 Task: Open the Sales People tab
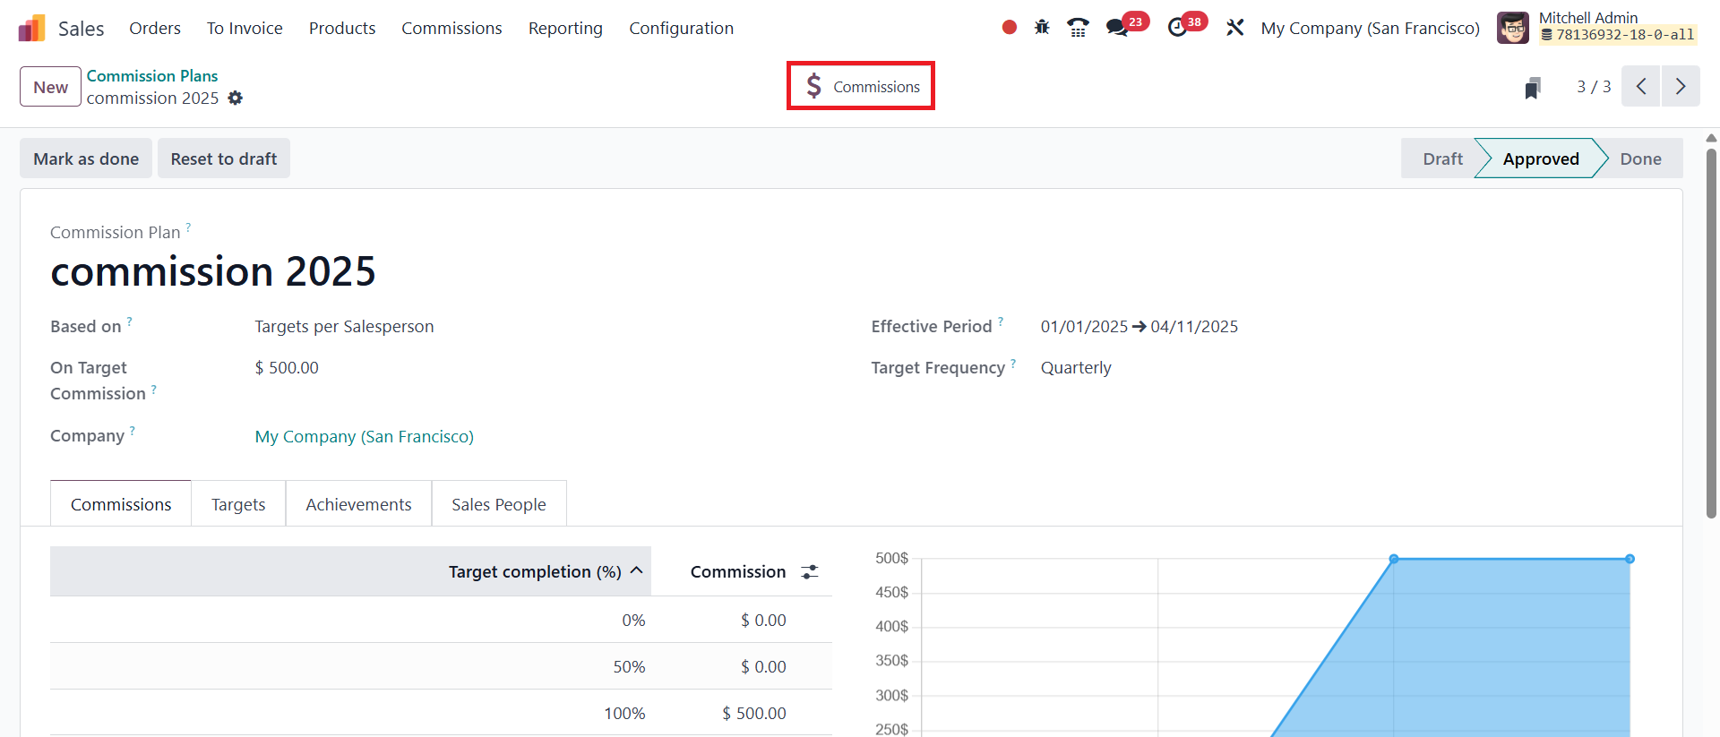[499, 505]
